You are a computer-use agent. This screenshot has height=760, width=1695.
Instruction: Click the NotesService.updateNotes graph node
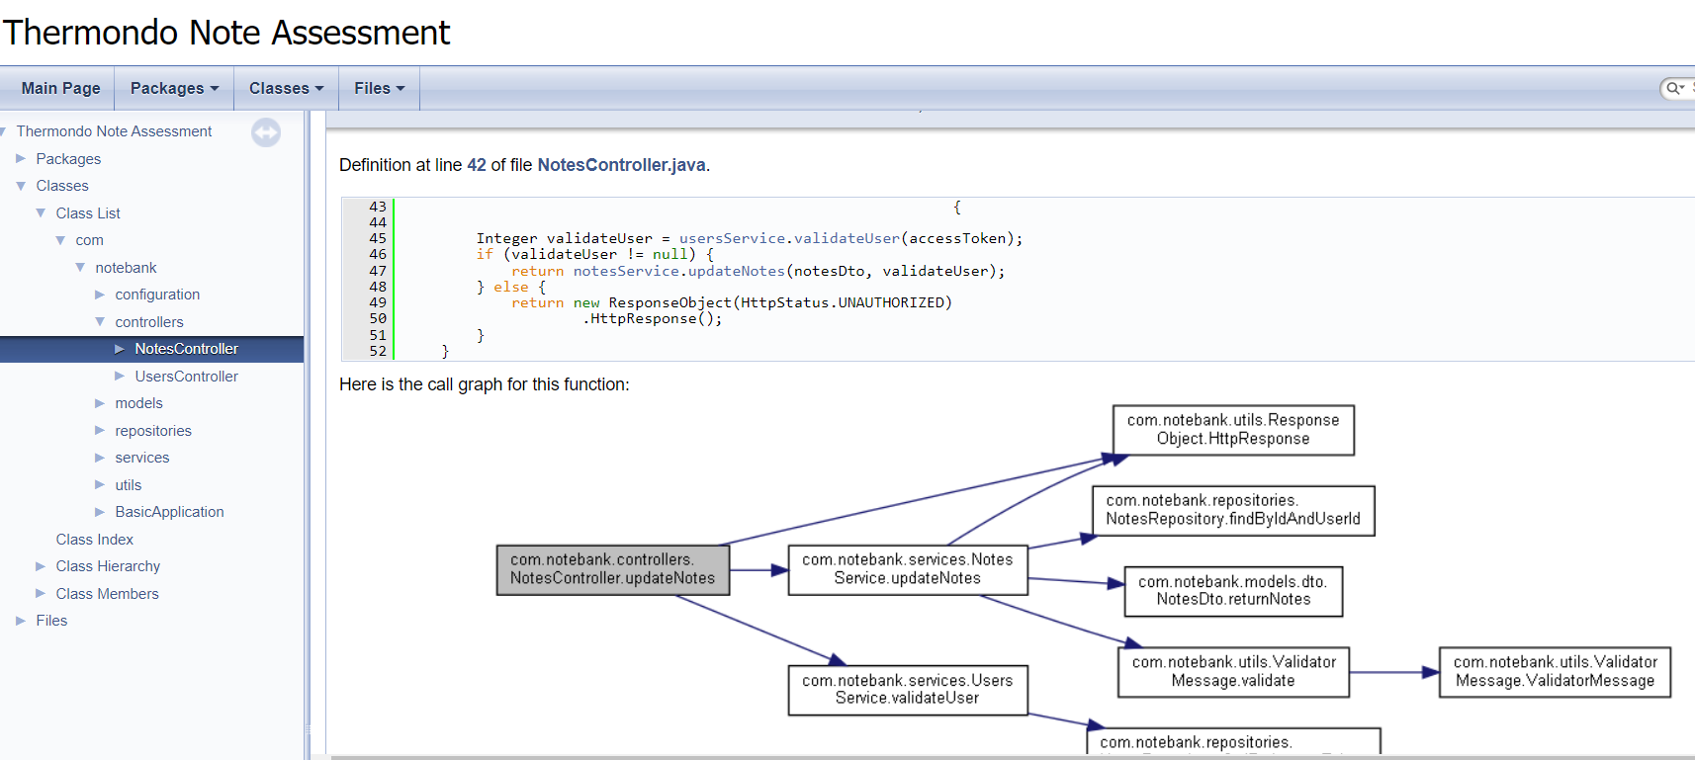tap(908, 569)
